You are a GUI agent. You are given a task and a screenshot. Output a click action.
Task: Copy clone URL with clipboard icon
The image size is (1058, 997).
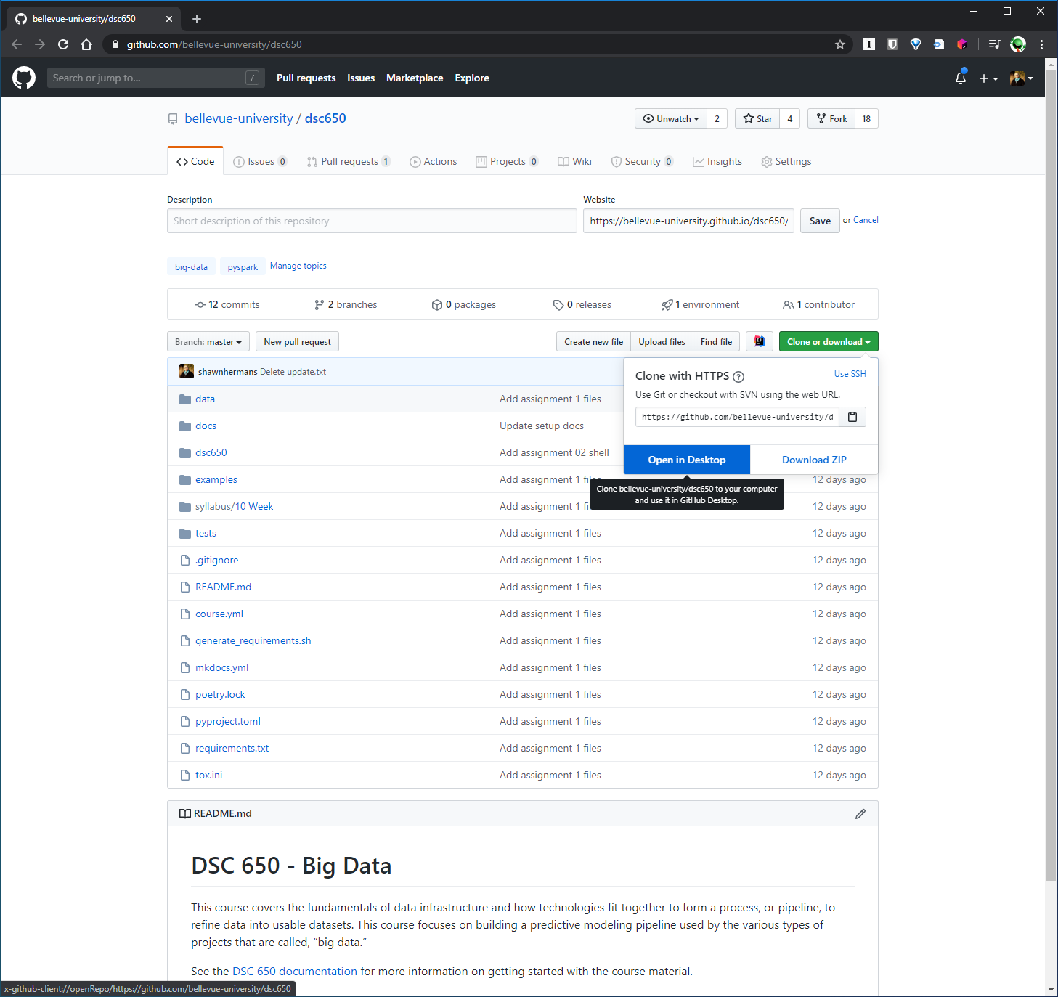852,417
